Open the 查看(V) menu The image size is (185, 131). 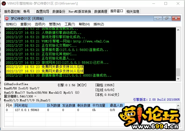pyautogui.click(x=26, y=24)
